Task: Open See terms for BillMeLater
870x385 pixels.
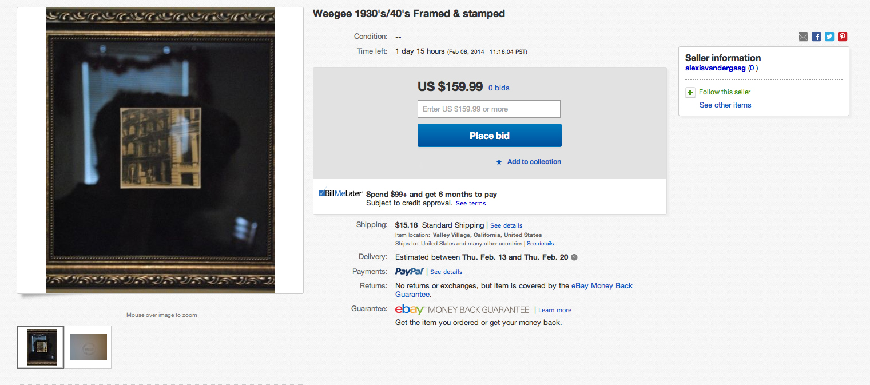Action: 471,203
